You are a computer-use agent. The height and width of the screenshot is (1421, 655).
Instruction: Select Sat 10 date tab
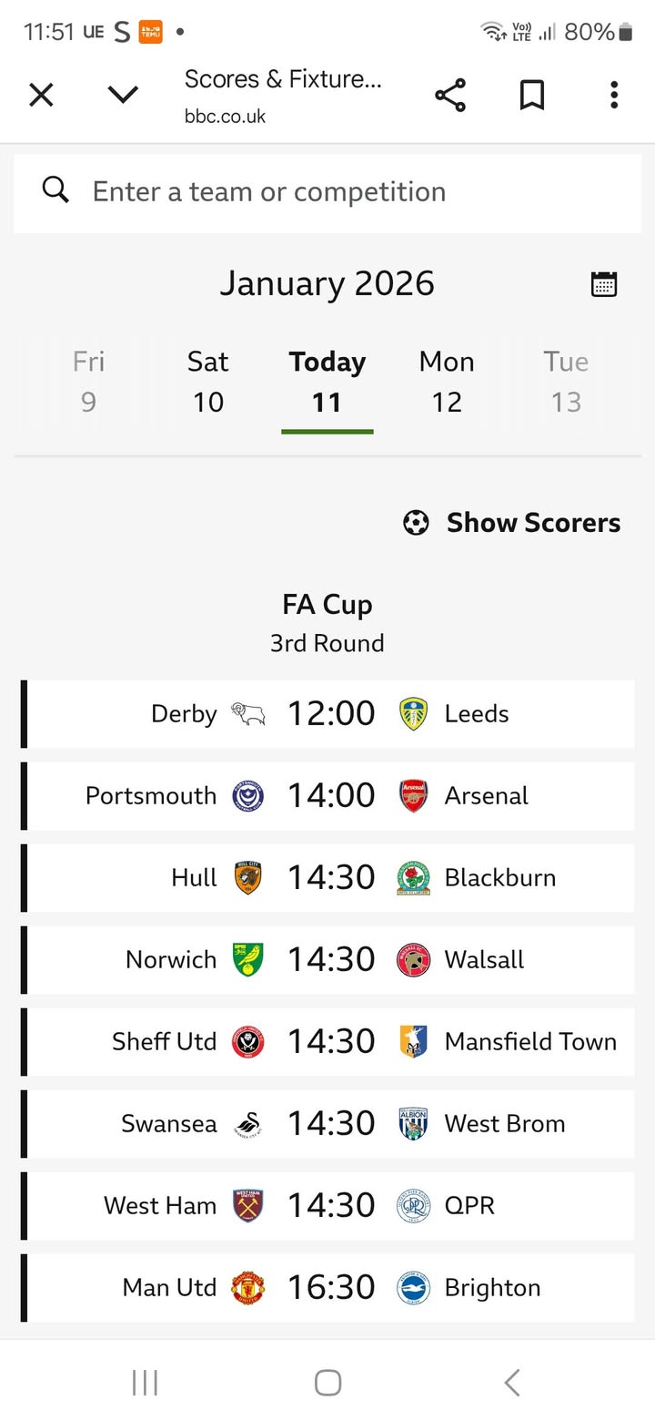coord(207,382)
